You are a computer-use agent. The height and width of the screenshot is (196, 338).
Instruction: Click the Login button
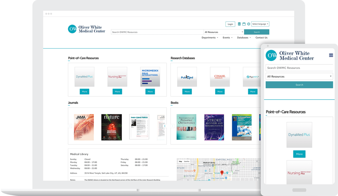[x=230, y=24]
